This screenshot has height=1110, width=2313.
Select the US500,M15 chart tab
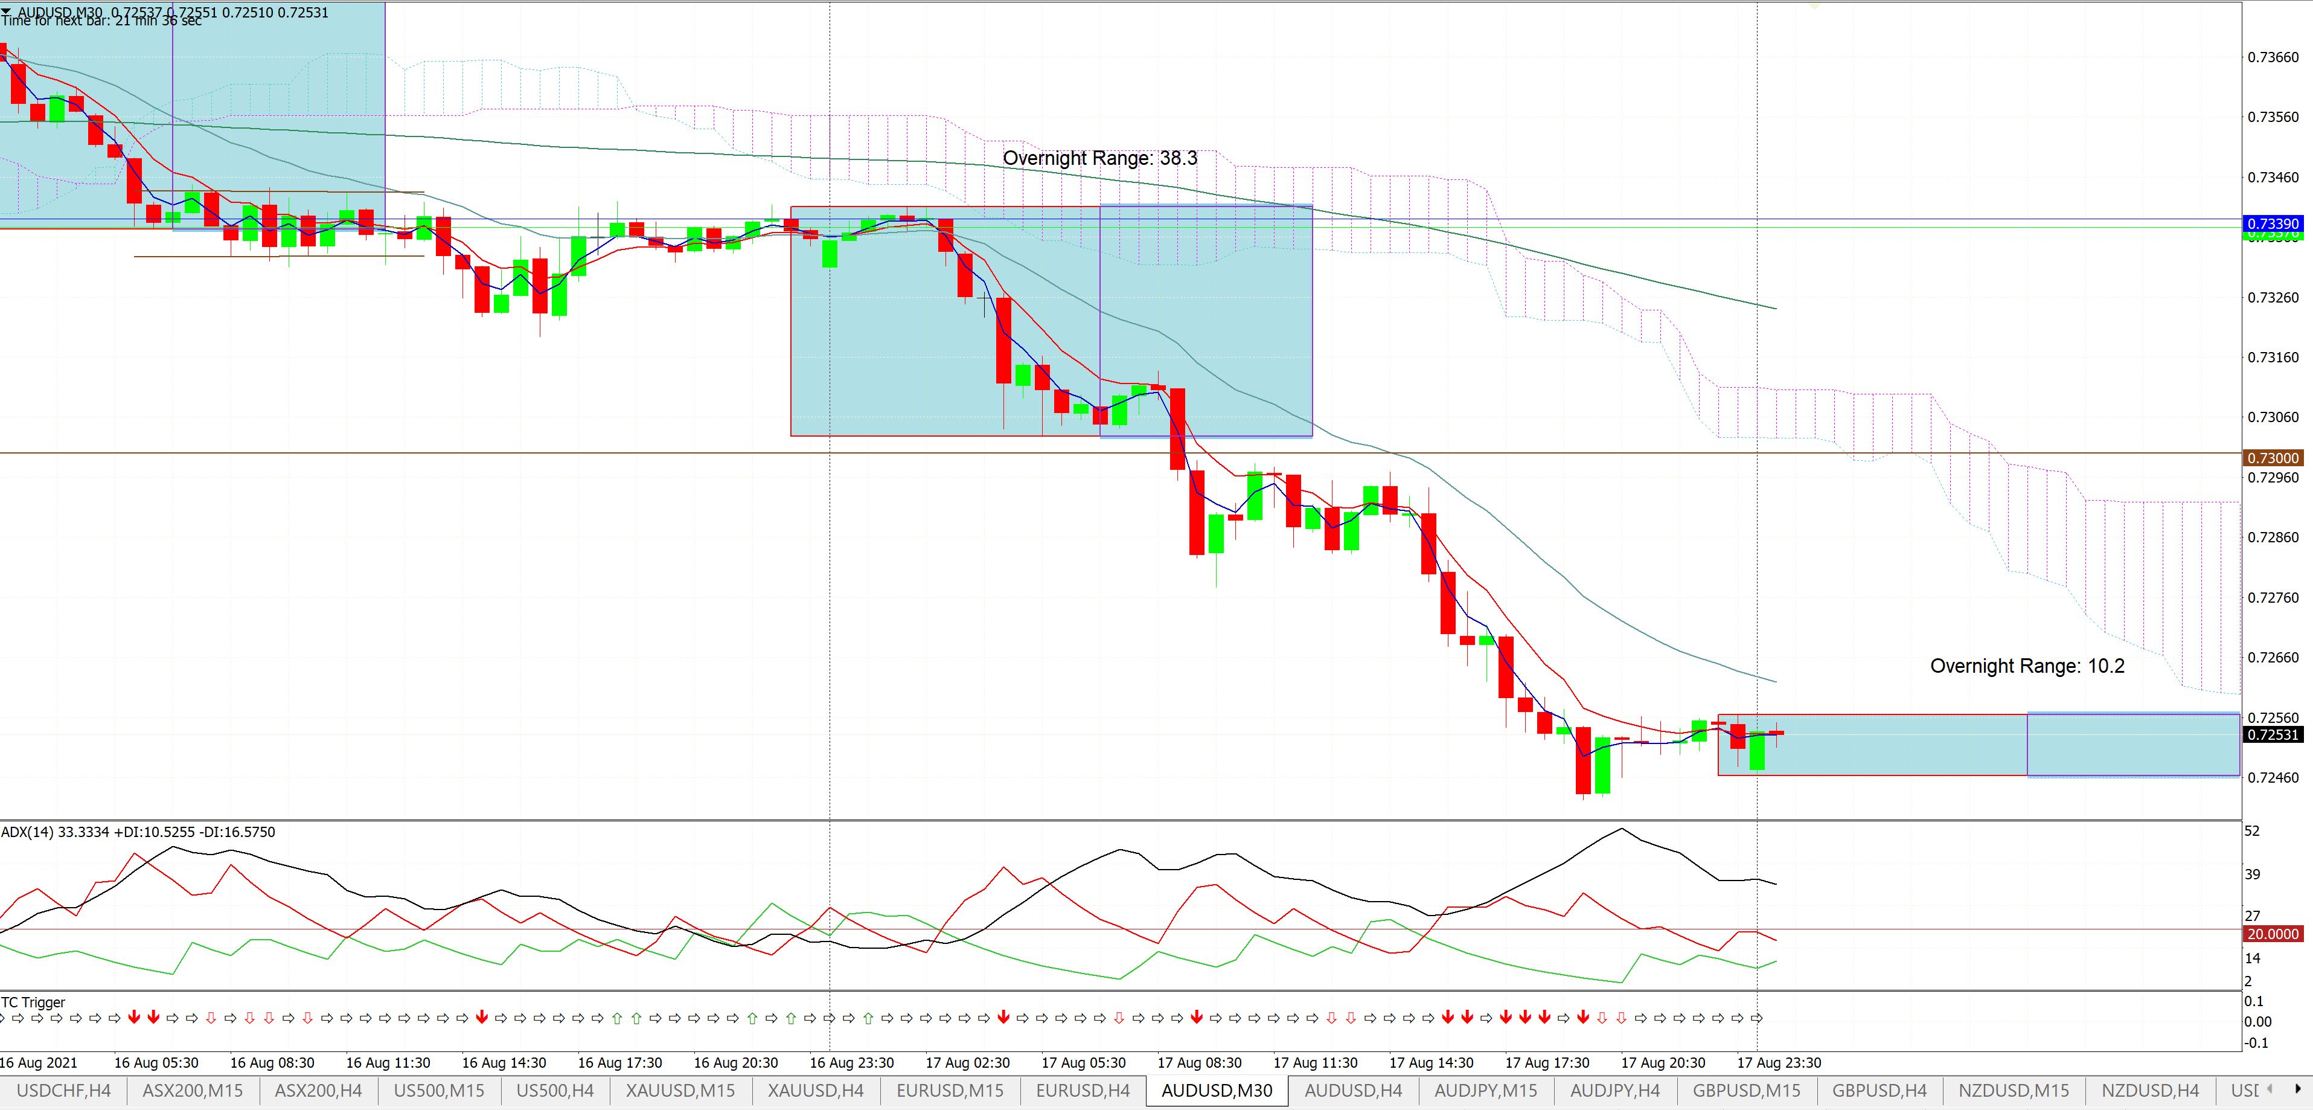(439, 1090)
